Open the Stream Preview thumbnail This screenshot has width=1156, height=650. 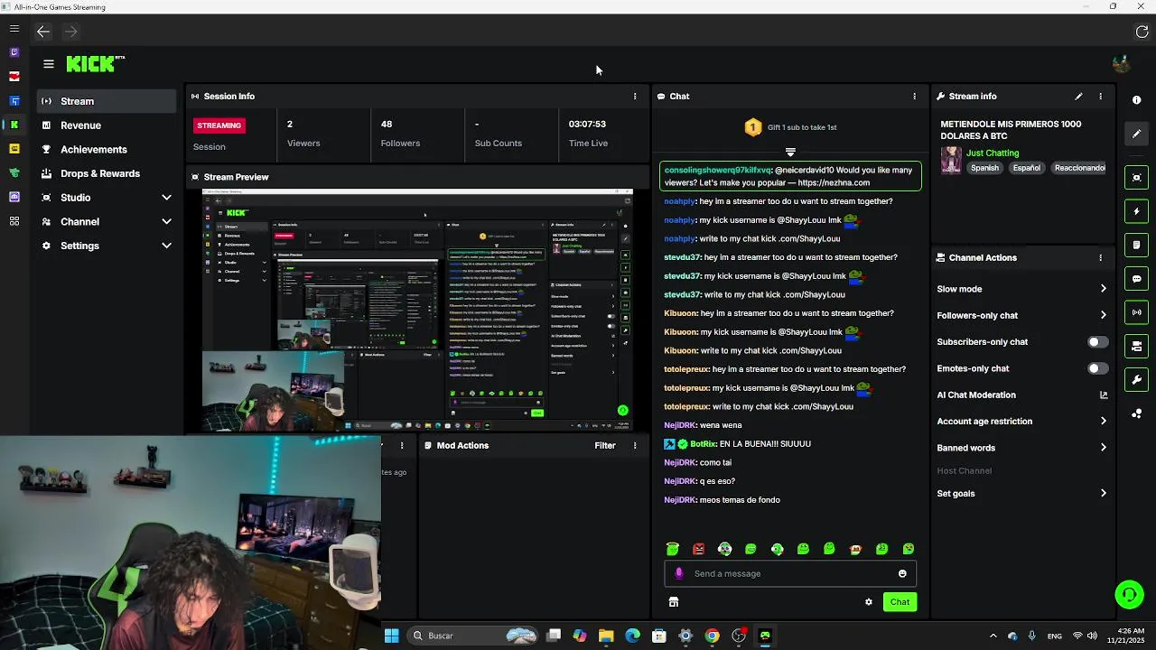[417, 310]
